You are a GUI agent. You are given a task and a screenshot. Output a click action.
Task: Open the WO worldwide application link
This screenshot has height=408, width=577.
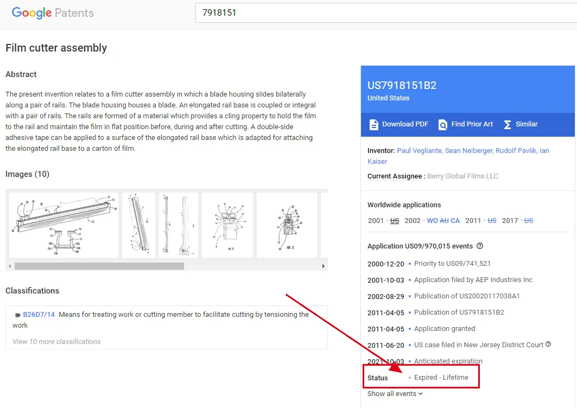pos(433,221)
